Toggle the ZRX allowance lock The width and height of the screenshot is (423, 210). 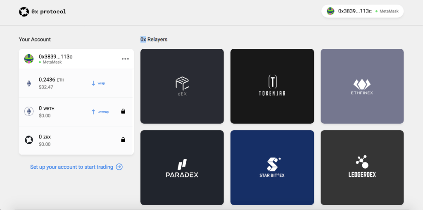tap(123, 140)
